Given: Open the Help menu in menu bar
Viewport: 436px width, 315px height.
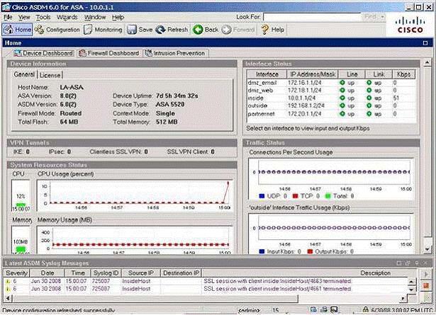Looking at the screenshot, I should point(118,17).
